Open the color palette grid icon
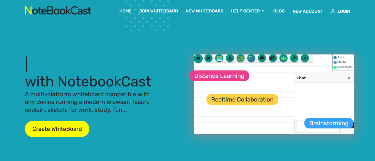375x161 pixels. (251, 58)
